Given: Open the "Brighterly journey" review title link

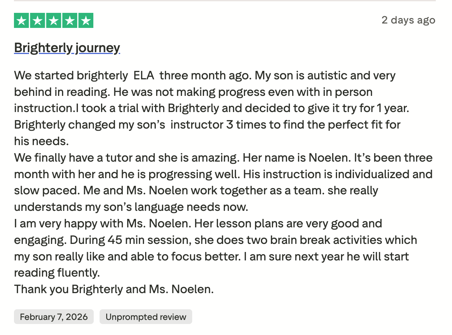Looking at the screenshot, I should coord(67,48).
